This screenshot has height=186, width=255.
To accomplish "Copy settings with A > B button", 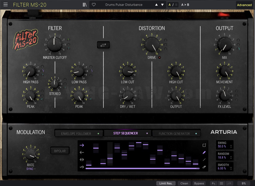I will pyautogui.click(x=185, y=5).
